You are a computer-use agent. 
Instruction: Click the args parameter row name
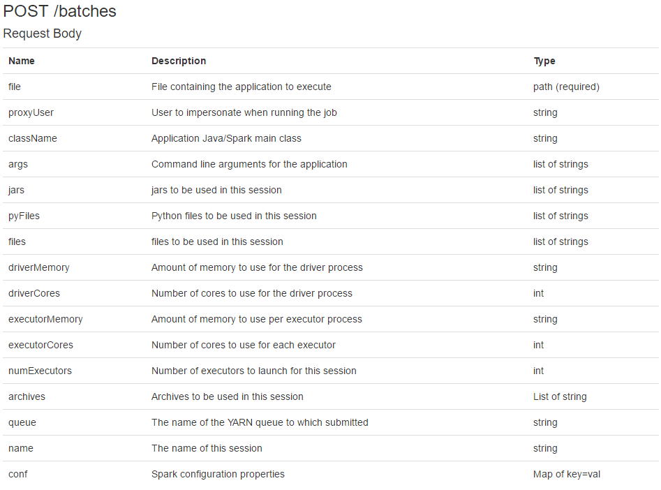point(18,164)
